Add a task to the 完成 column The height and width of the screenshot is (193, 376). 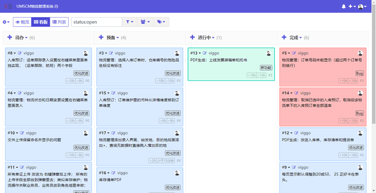point(284,37)
